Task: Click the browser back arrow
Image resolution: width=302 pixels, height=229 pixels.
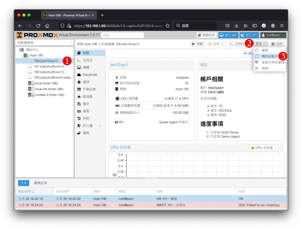Action: [x=20, y=26]
